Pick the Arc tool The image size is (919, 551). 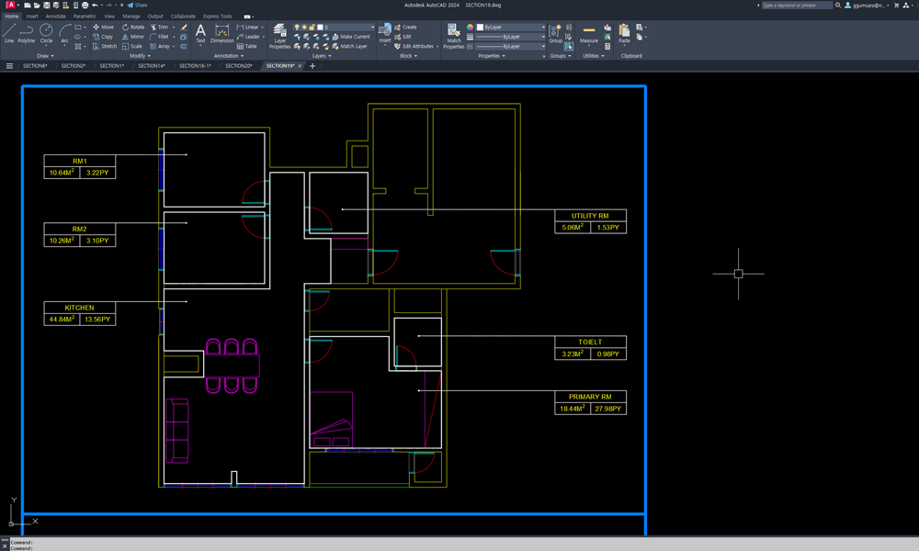pos(64,33)
